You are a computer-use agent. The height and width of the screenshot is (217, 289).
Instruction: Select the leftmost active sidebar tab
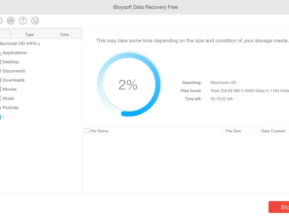[5, 34]
